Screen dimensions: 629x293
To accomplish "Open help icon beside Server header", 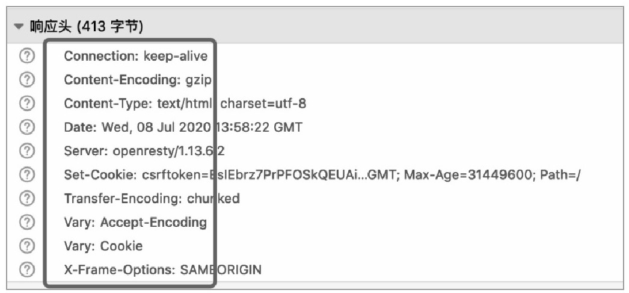I will click(x=27, y=151).
